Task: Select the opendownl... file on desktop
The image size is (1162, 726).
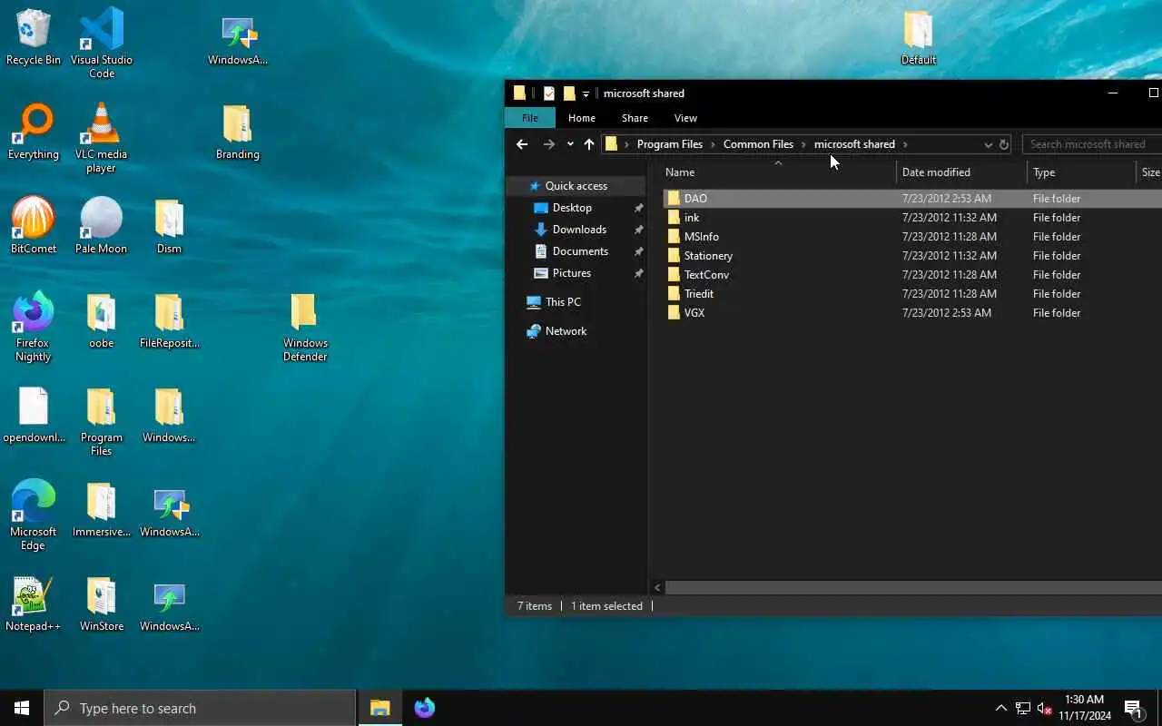Action: pos(34,415)
